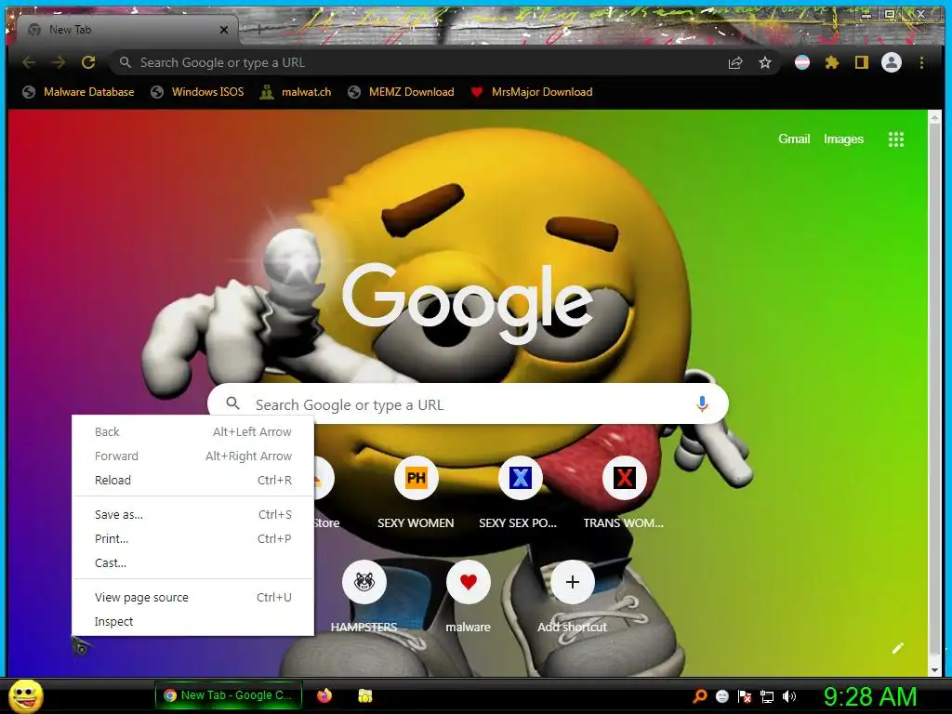952x714 pixels.
Task: Click the browser Forward arrow button
Action: click(59, 62)
